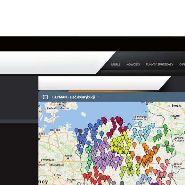Screen dimensions: 185x185
Task: Open PUNKTY SPRZEDAŻY in the navigation
Action: coord(159,65)
